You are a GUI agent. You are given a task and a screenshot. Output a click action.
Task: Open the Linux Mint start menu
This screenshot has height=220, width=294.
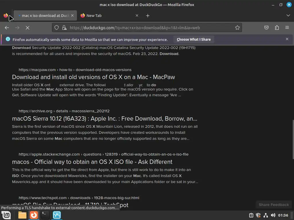(6, 215)
